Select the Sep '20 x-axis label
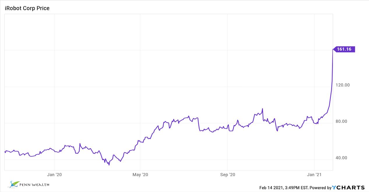369x192 pixels. pyautogui.click(x=227, y=175)
